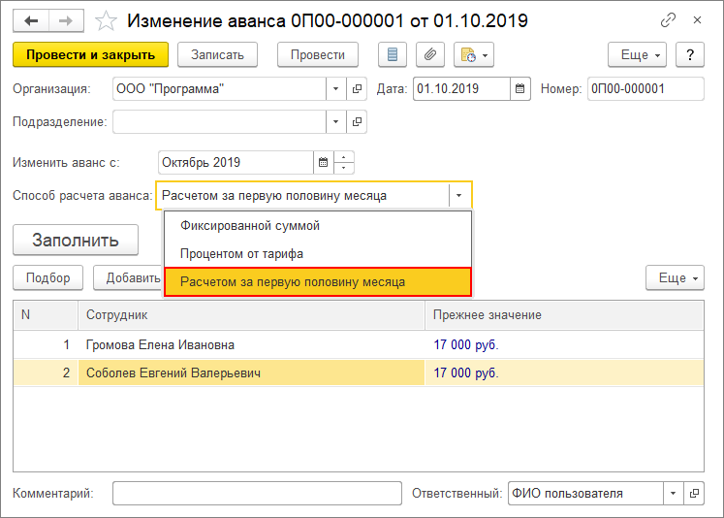Image resolution: width=724 pixels, height=518 pixels.
Task: Click the Подбор button
Action: pyautogui.click(x=48, y=277)
